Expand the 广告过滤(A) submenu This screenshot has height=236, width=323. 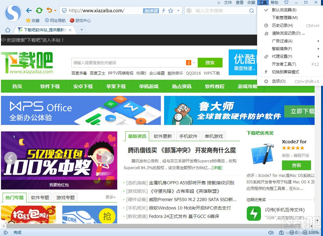click(290, 41)
